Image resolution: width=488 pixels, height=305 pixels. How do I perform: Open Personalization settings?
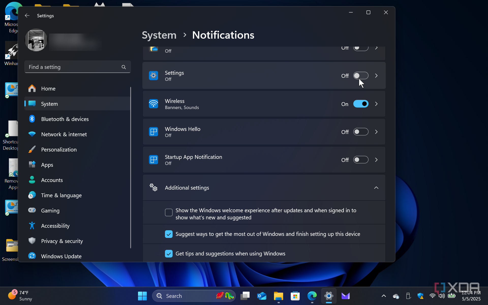click(77, 149)
